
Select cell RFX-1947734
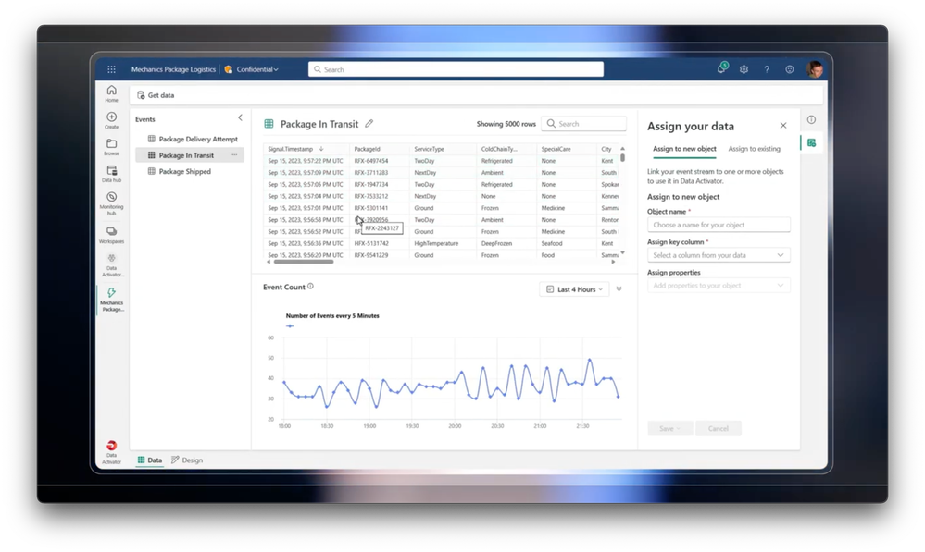[x=371, y=184]
